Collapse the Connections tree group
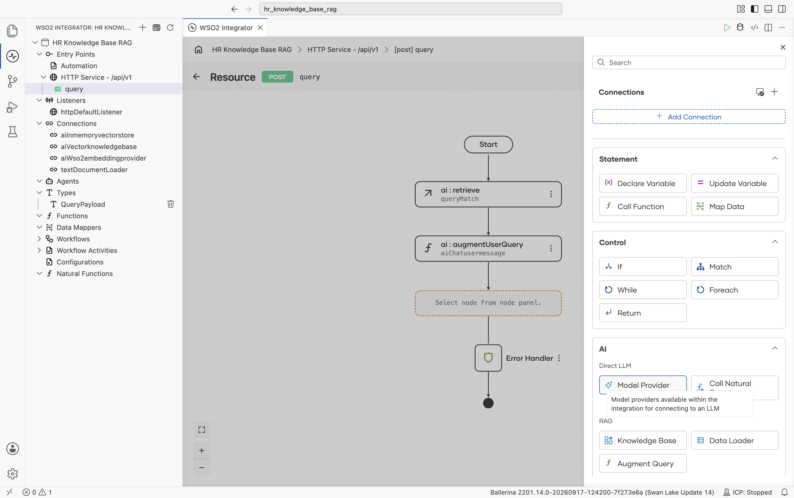This screenshot has height=498, width=794. (39, 123)
